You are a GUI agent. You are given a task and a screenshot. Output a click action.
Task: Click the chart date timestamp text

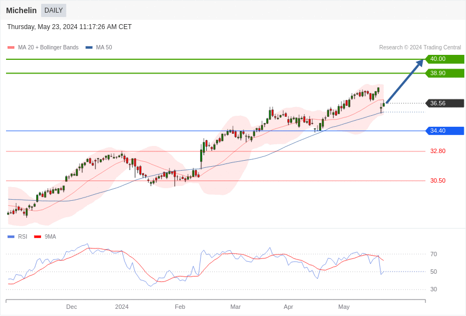[69, 27]
